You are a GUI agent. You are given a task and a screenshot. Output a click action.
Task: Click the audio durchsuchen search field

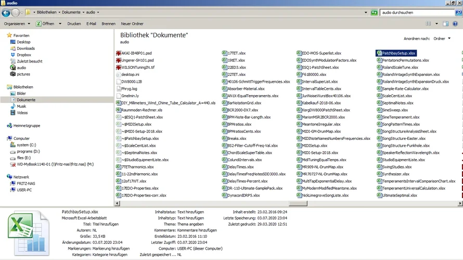pos(417,12)
